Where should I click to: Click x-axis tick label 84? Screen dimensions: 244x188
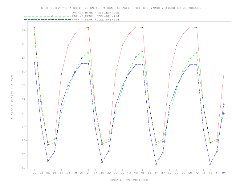click(x=224, y=173)
